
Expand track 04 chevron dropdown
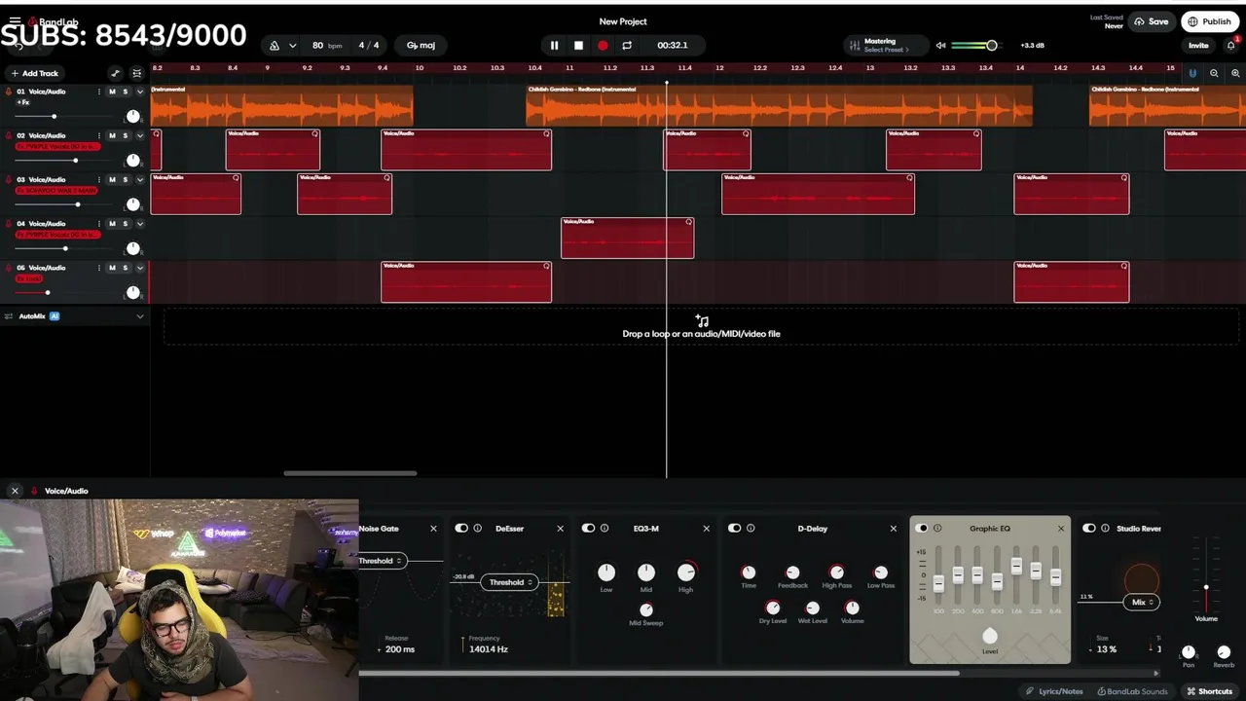[x=140, y=223]
